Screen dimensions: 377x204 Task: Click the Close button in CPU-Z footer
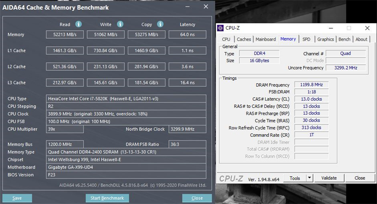(360, 178)
